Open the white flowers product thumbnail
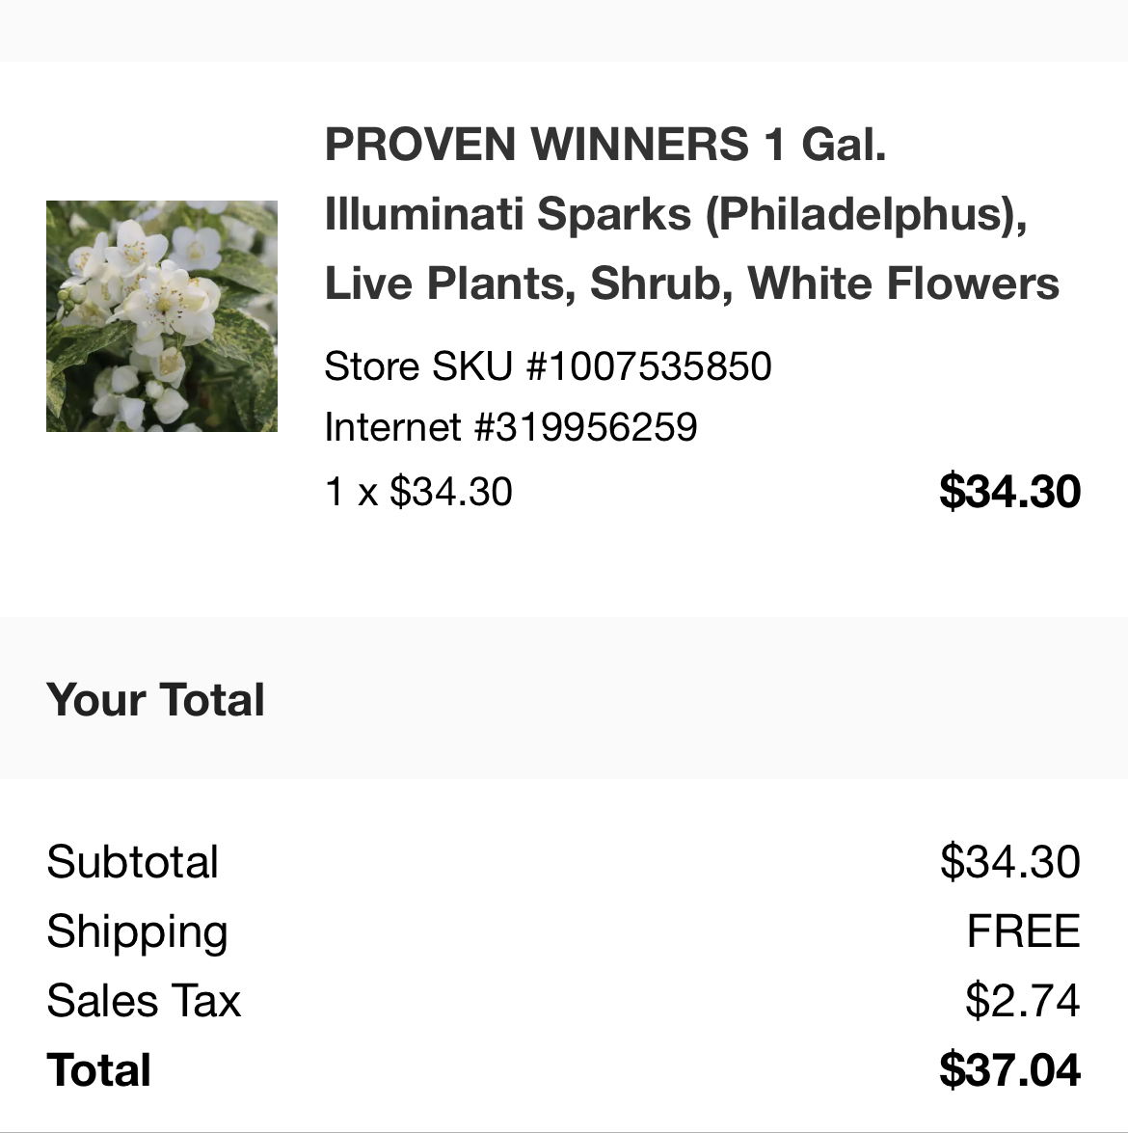Screen dimensions: 1128x1133 162,316
